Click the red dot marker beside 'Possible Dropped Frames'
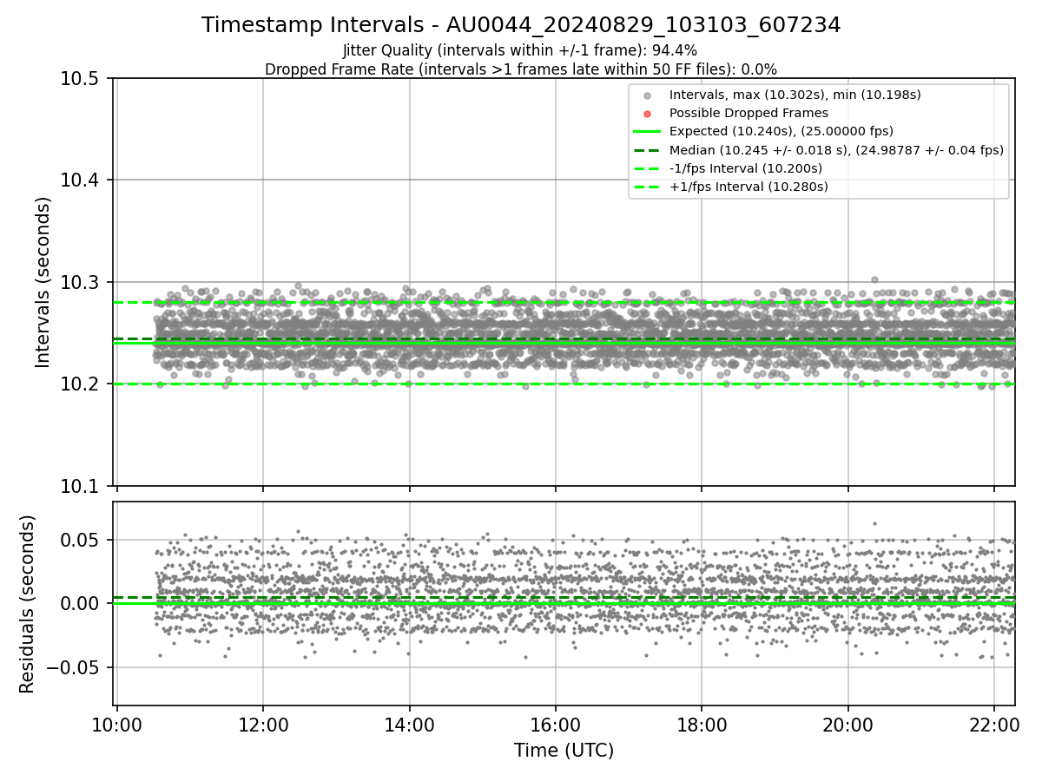 point(647,113)
